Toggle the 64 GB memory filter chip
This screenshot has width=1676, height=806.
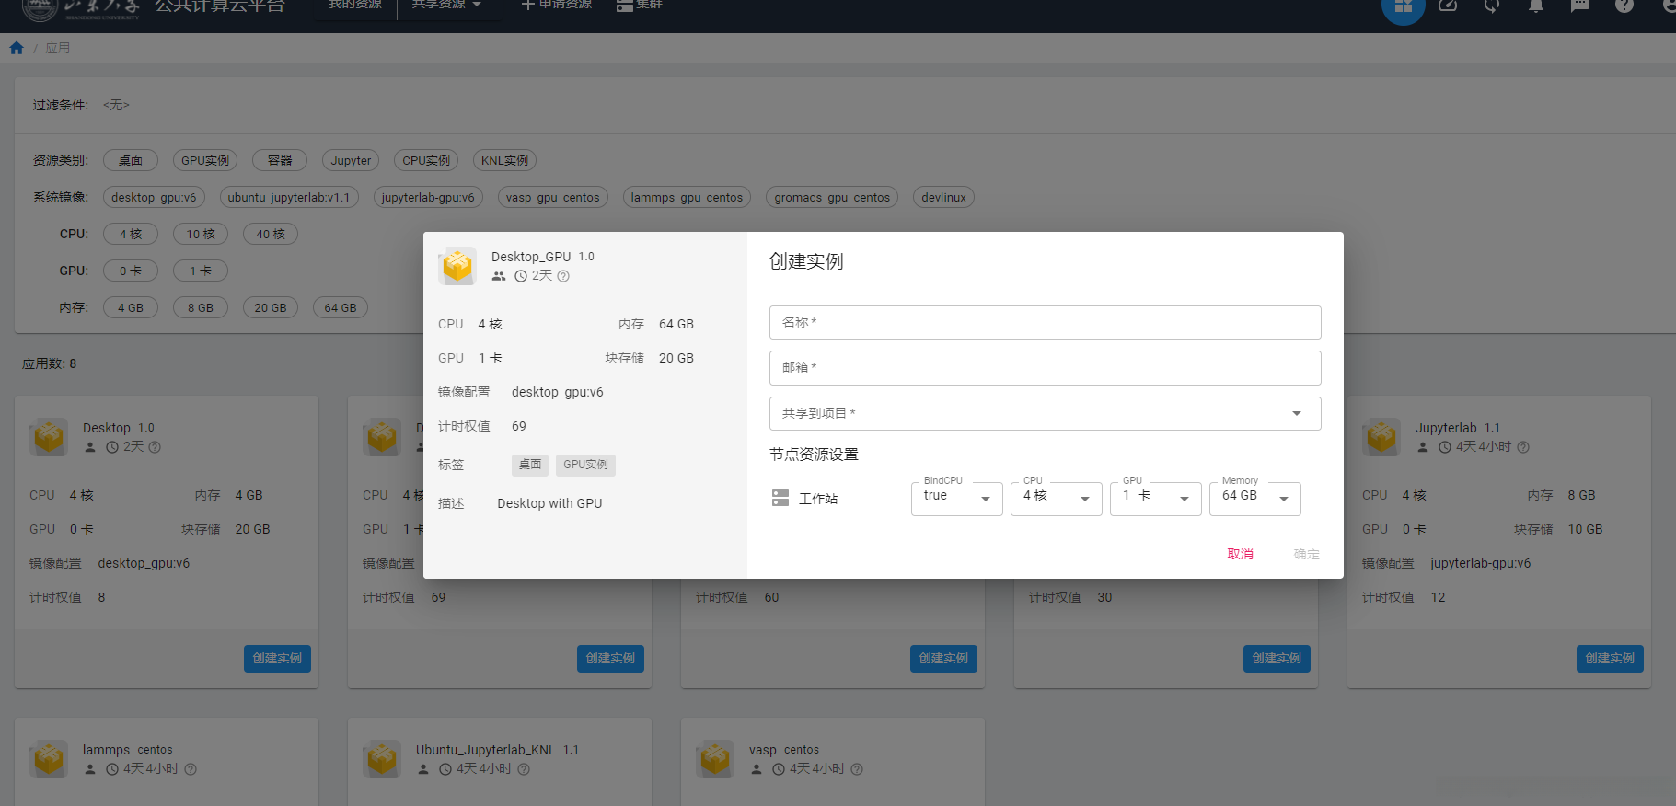click(341, 307)
